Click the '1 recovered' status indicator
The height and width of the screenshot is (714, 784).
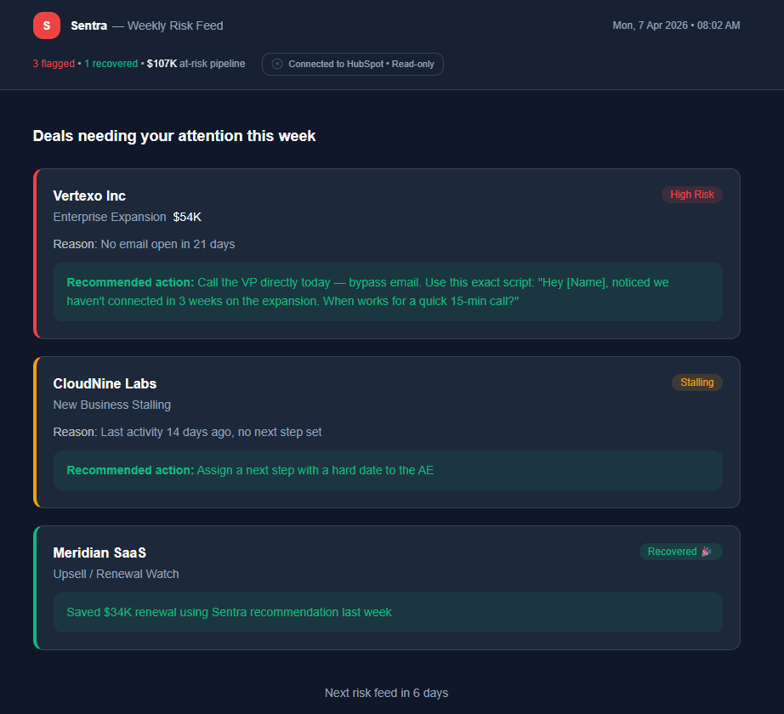(x=111, y=64)
